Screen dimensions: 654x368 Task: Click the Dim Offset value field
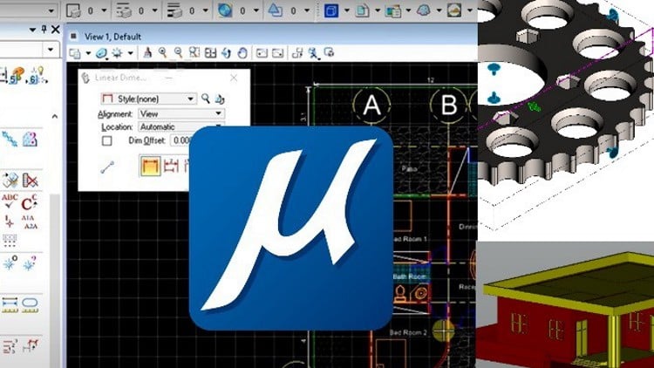[181, 140]
